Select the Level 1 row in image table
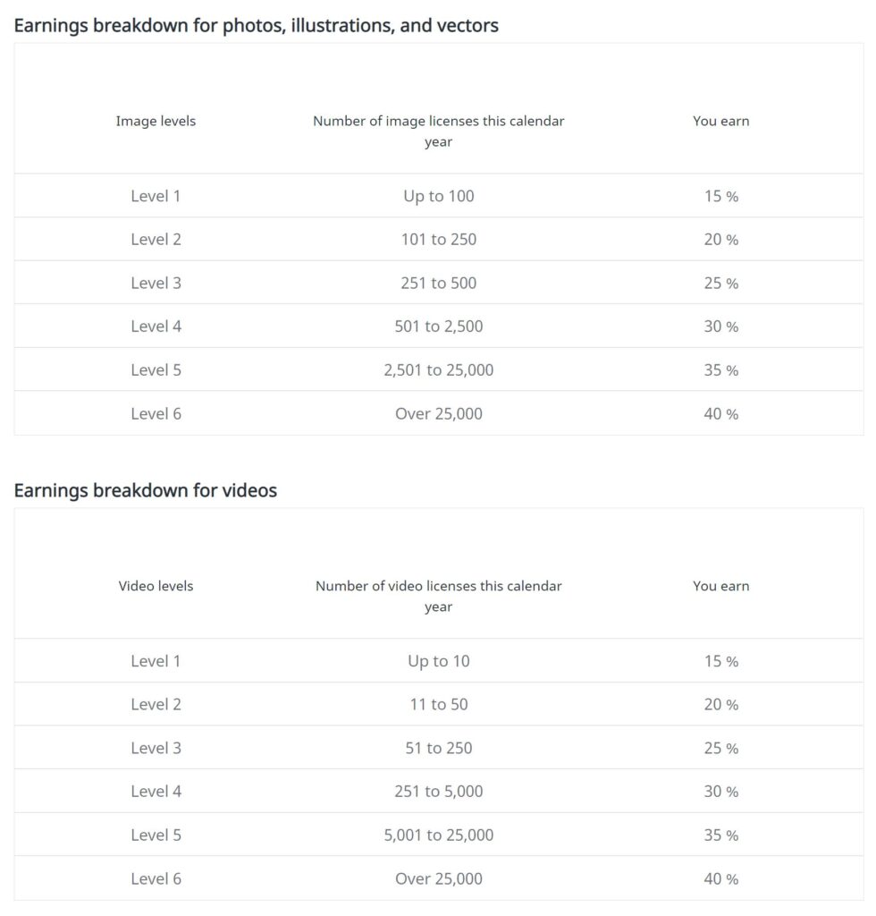Viewport: 876px width, 916px height. [x=438, y=196]
